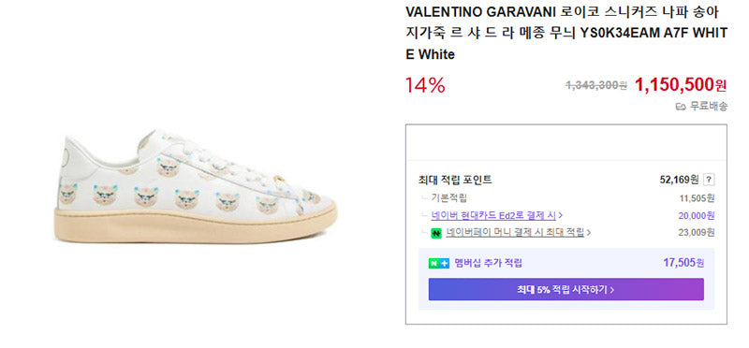Image resolution: width=749 pixels, height=348 pixels.
Task: Click the 최대 적립 포인트 heading
Action: click(455, 180)
